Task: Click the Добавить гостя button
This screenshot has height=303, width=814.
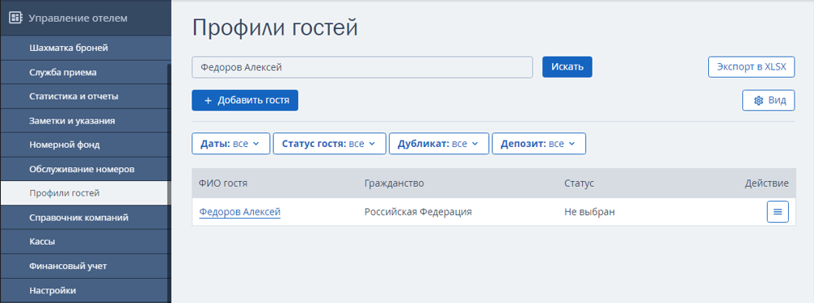Action: 245,100
